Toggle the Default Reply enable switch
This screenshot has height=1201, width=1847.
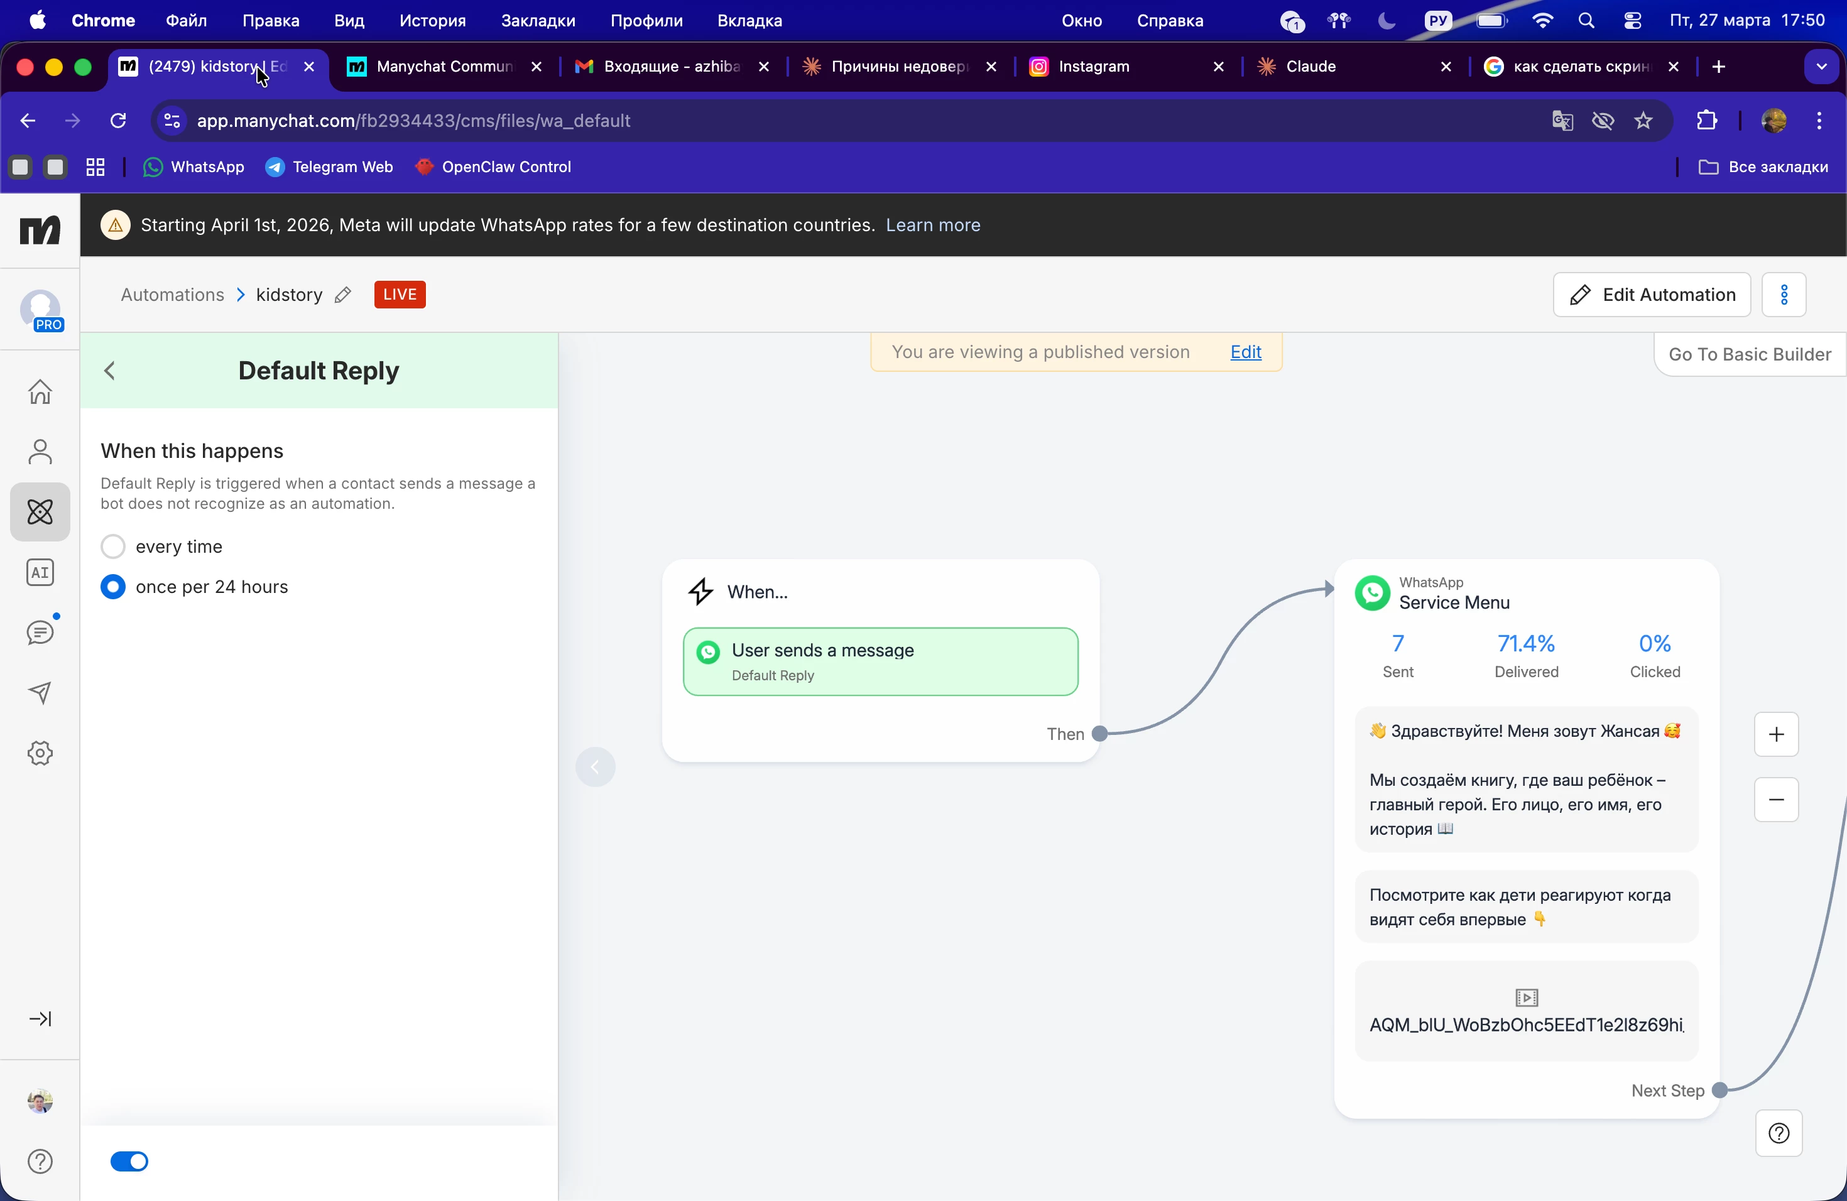coord(129,1161)
